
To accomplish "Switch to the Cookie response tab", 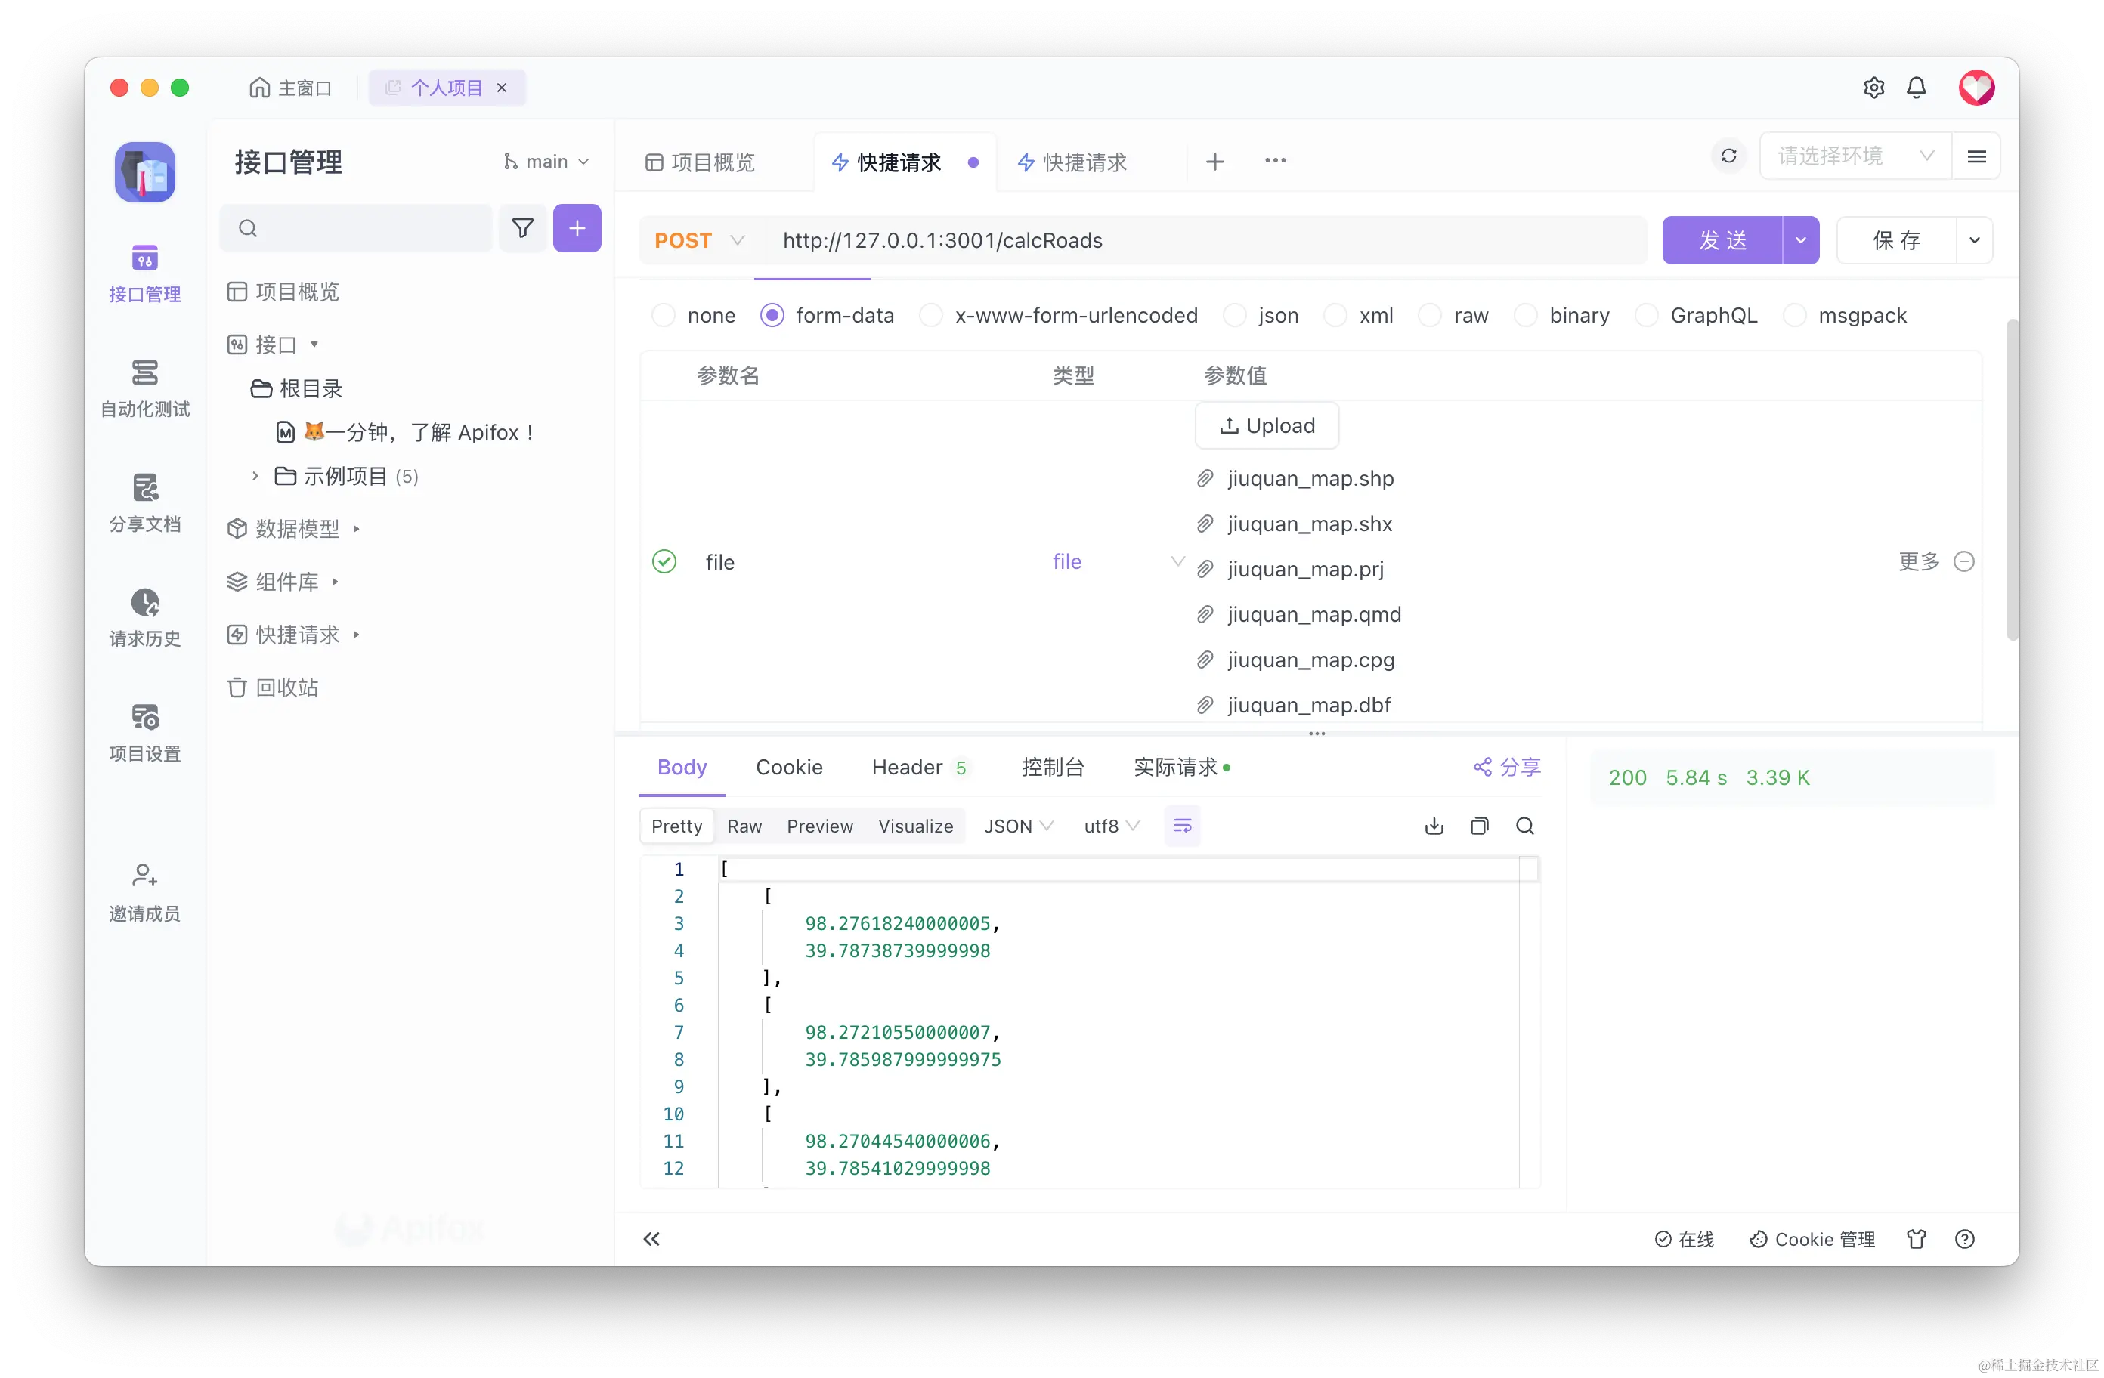I will 788,766.
